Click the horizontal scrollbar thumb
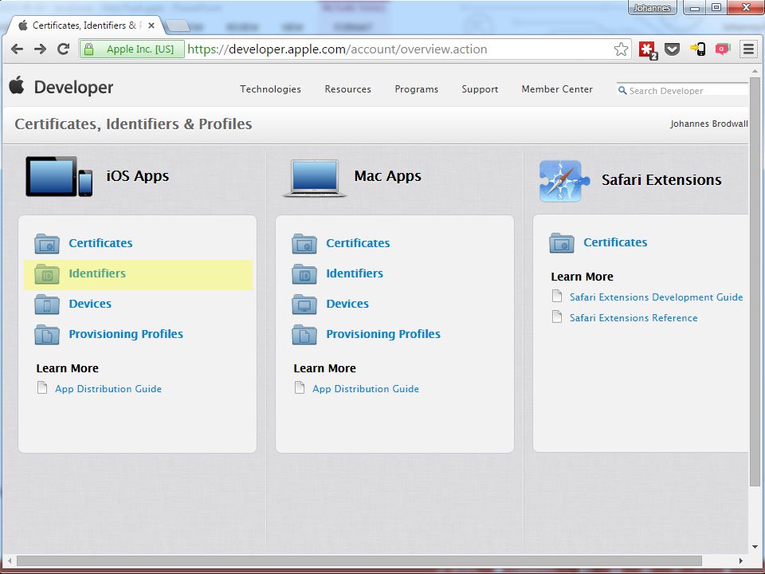765x574 pixels. [359, 560]
